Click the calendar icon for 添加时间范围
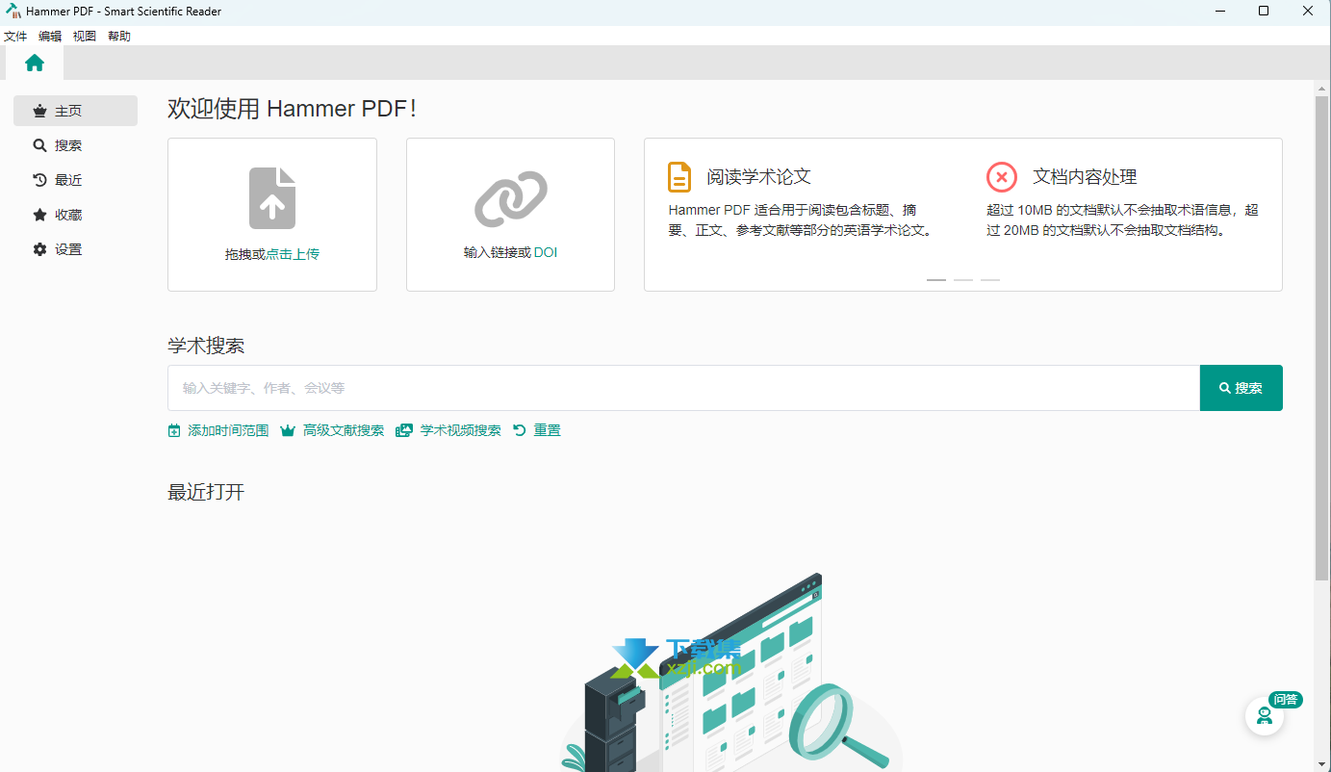 174,430
